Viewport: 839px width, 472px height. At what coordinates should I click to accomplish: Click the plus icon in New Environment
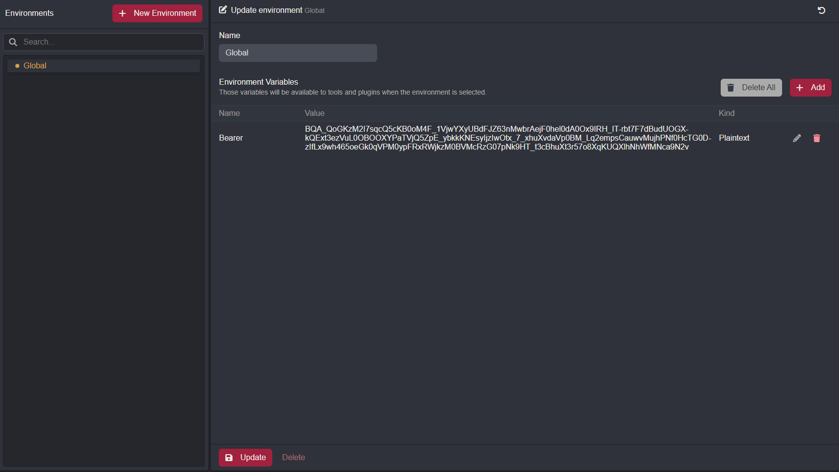point(122,13)
